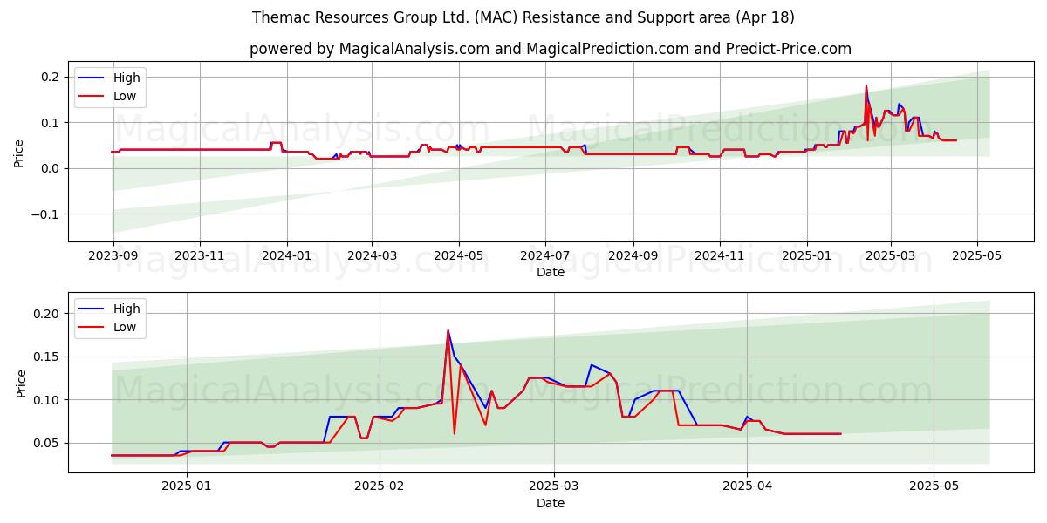Click the upper chart '−0.1' price tick
The width and height of the screenshot is (1047, 523).
(45, 214)
